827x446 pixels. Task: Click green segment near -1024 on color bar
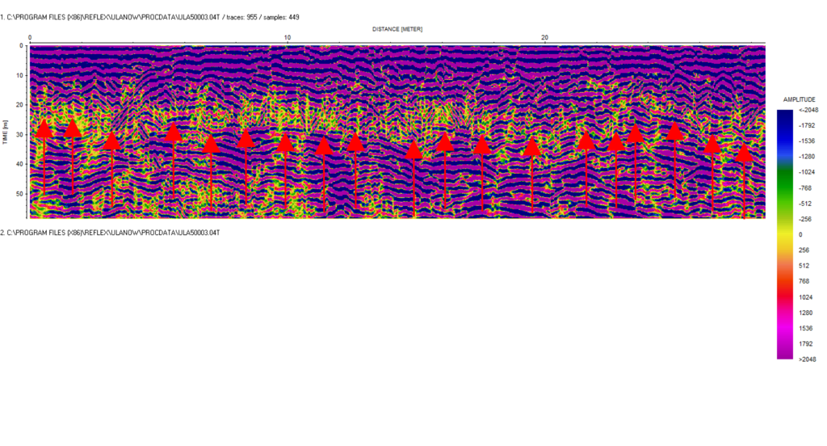coord(784,172)
